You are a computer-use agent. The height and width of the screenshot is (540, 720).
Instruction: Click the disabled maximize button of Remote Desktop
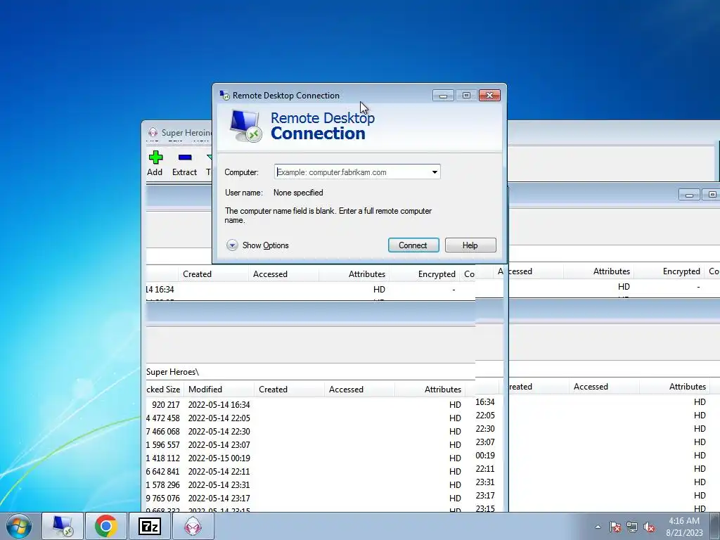pos(466,96)
